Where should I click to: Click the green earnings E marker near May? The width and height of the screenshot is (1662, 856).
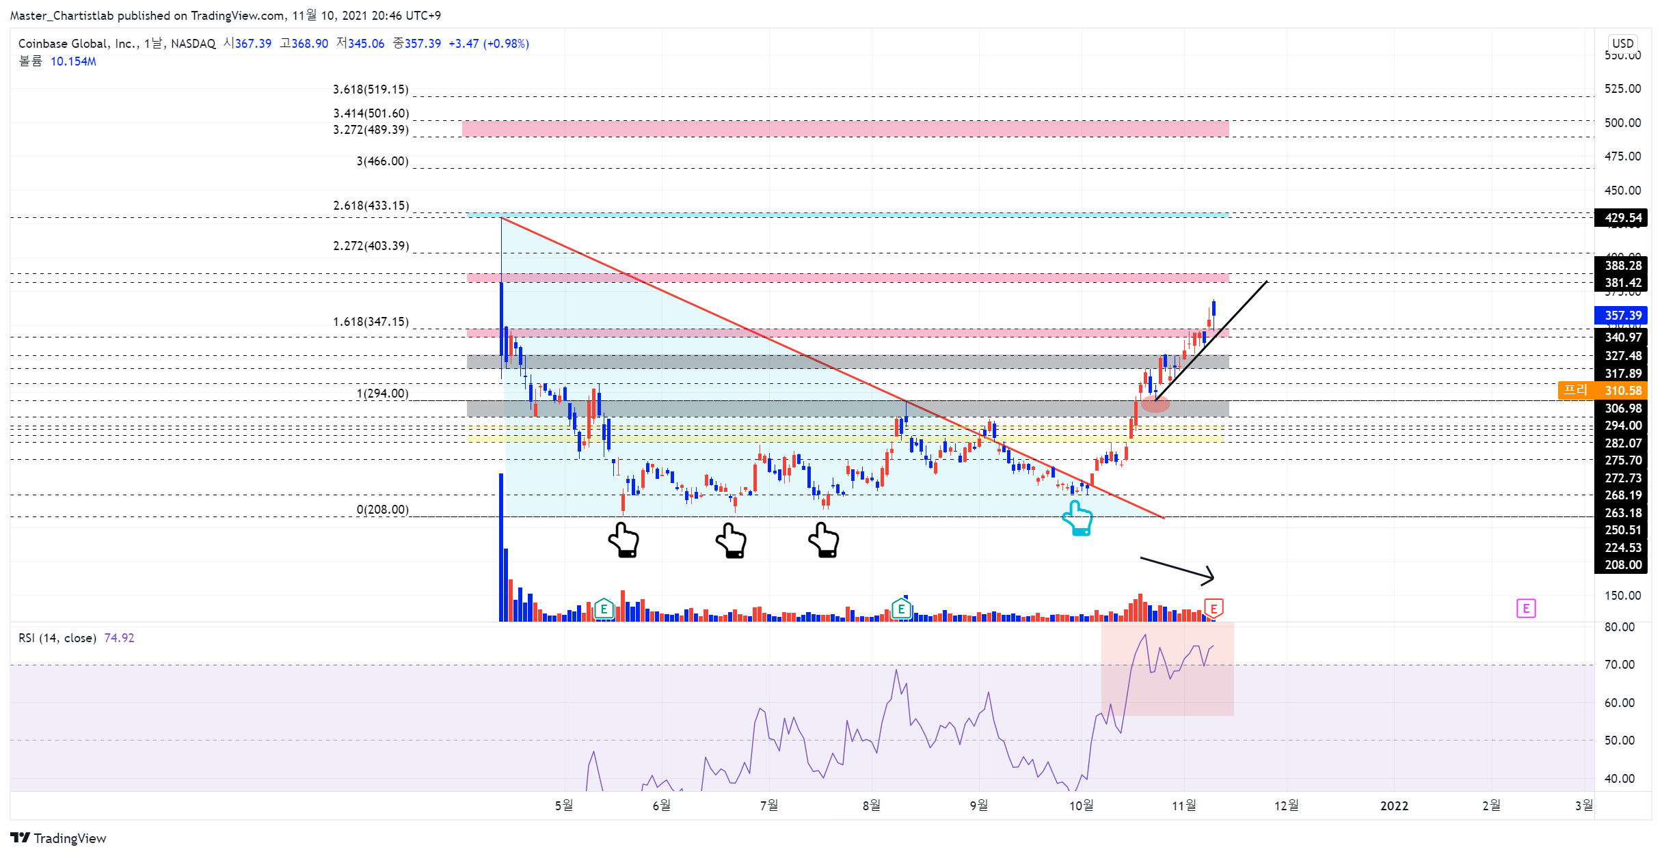604,608
